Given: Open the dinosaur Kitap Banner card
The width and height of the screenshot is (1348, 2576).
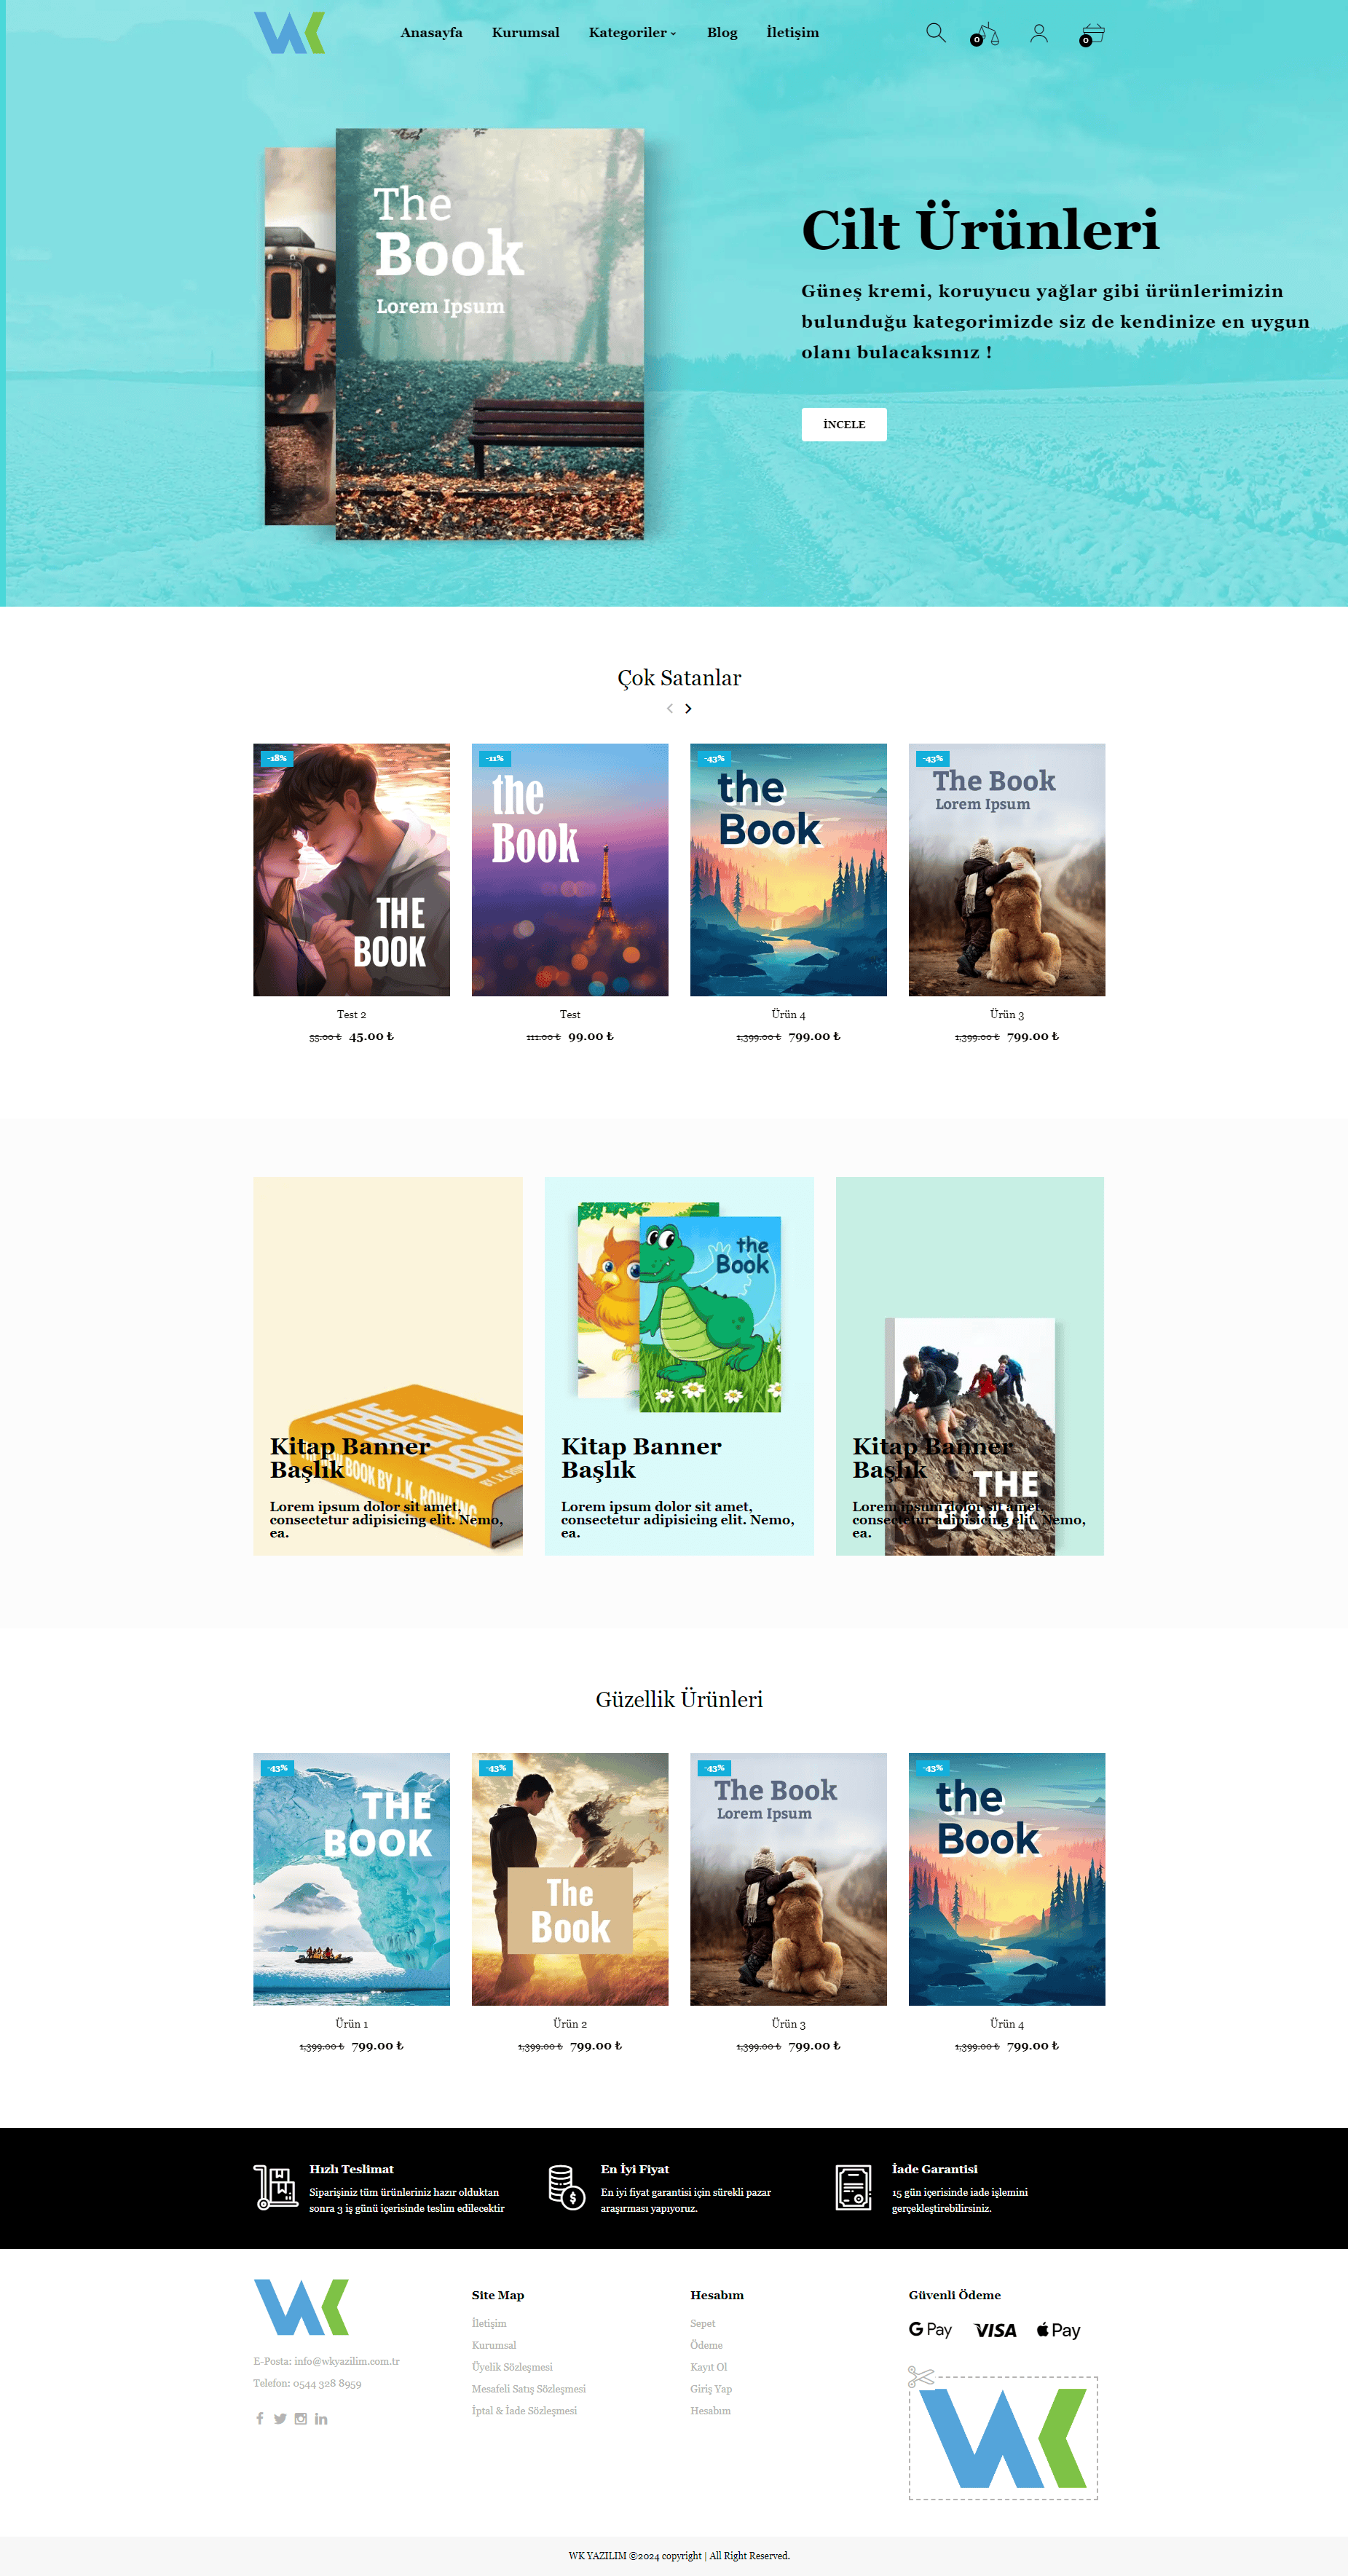Looking at the screenshot, I should tap(679, 1365).
